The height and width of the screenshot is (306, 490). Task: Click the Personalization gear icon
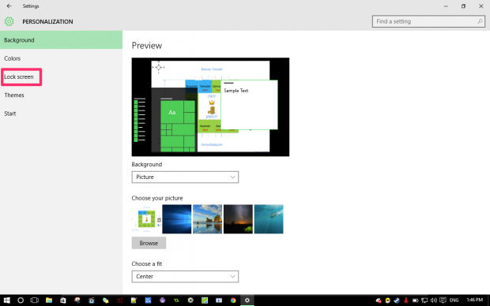[9, 21]
